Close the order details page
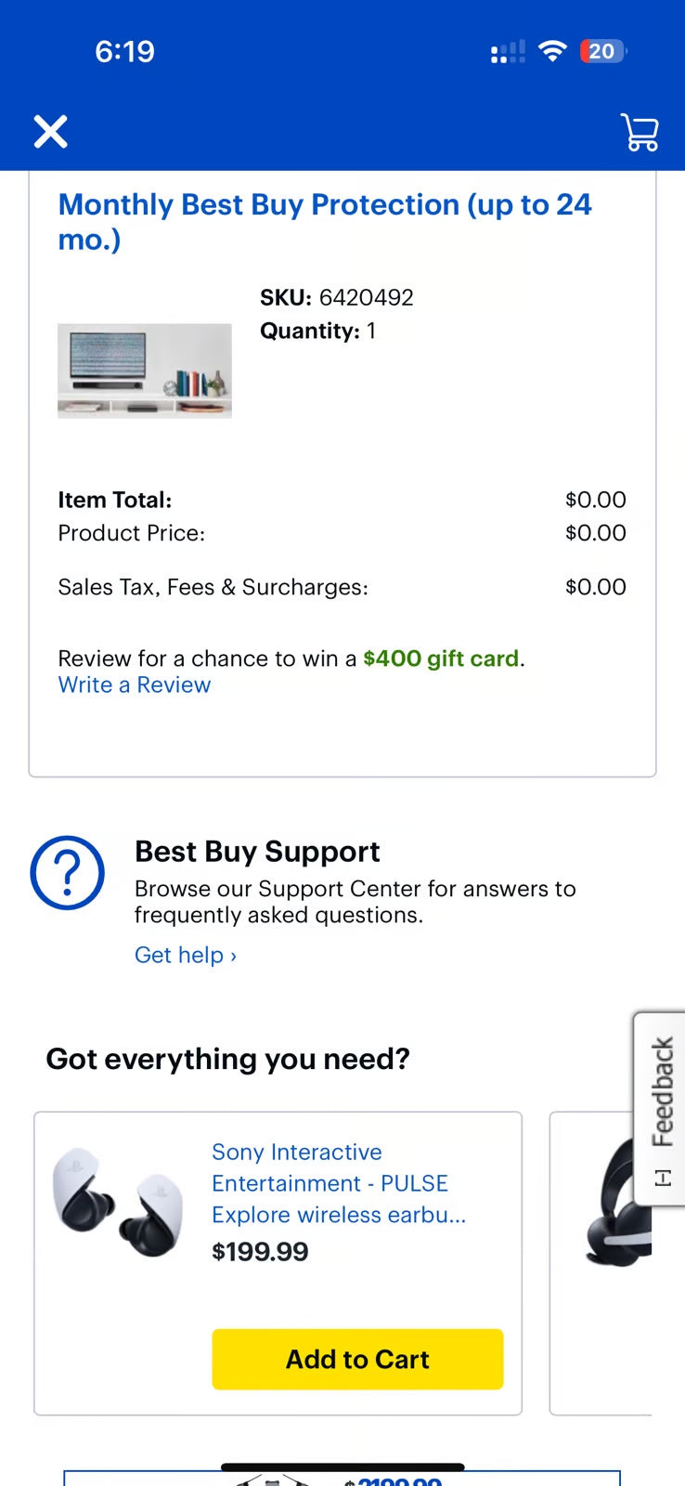Screen dimensions: 685x1486 tap(51, 132)
